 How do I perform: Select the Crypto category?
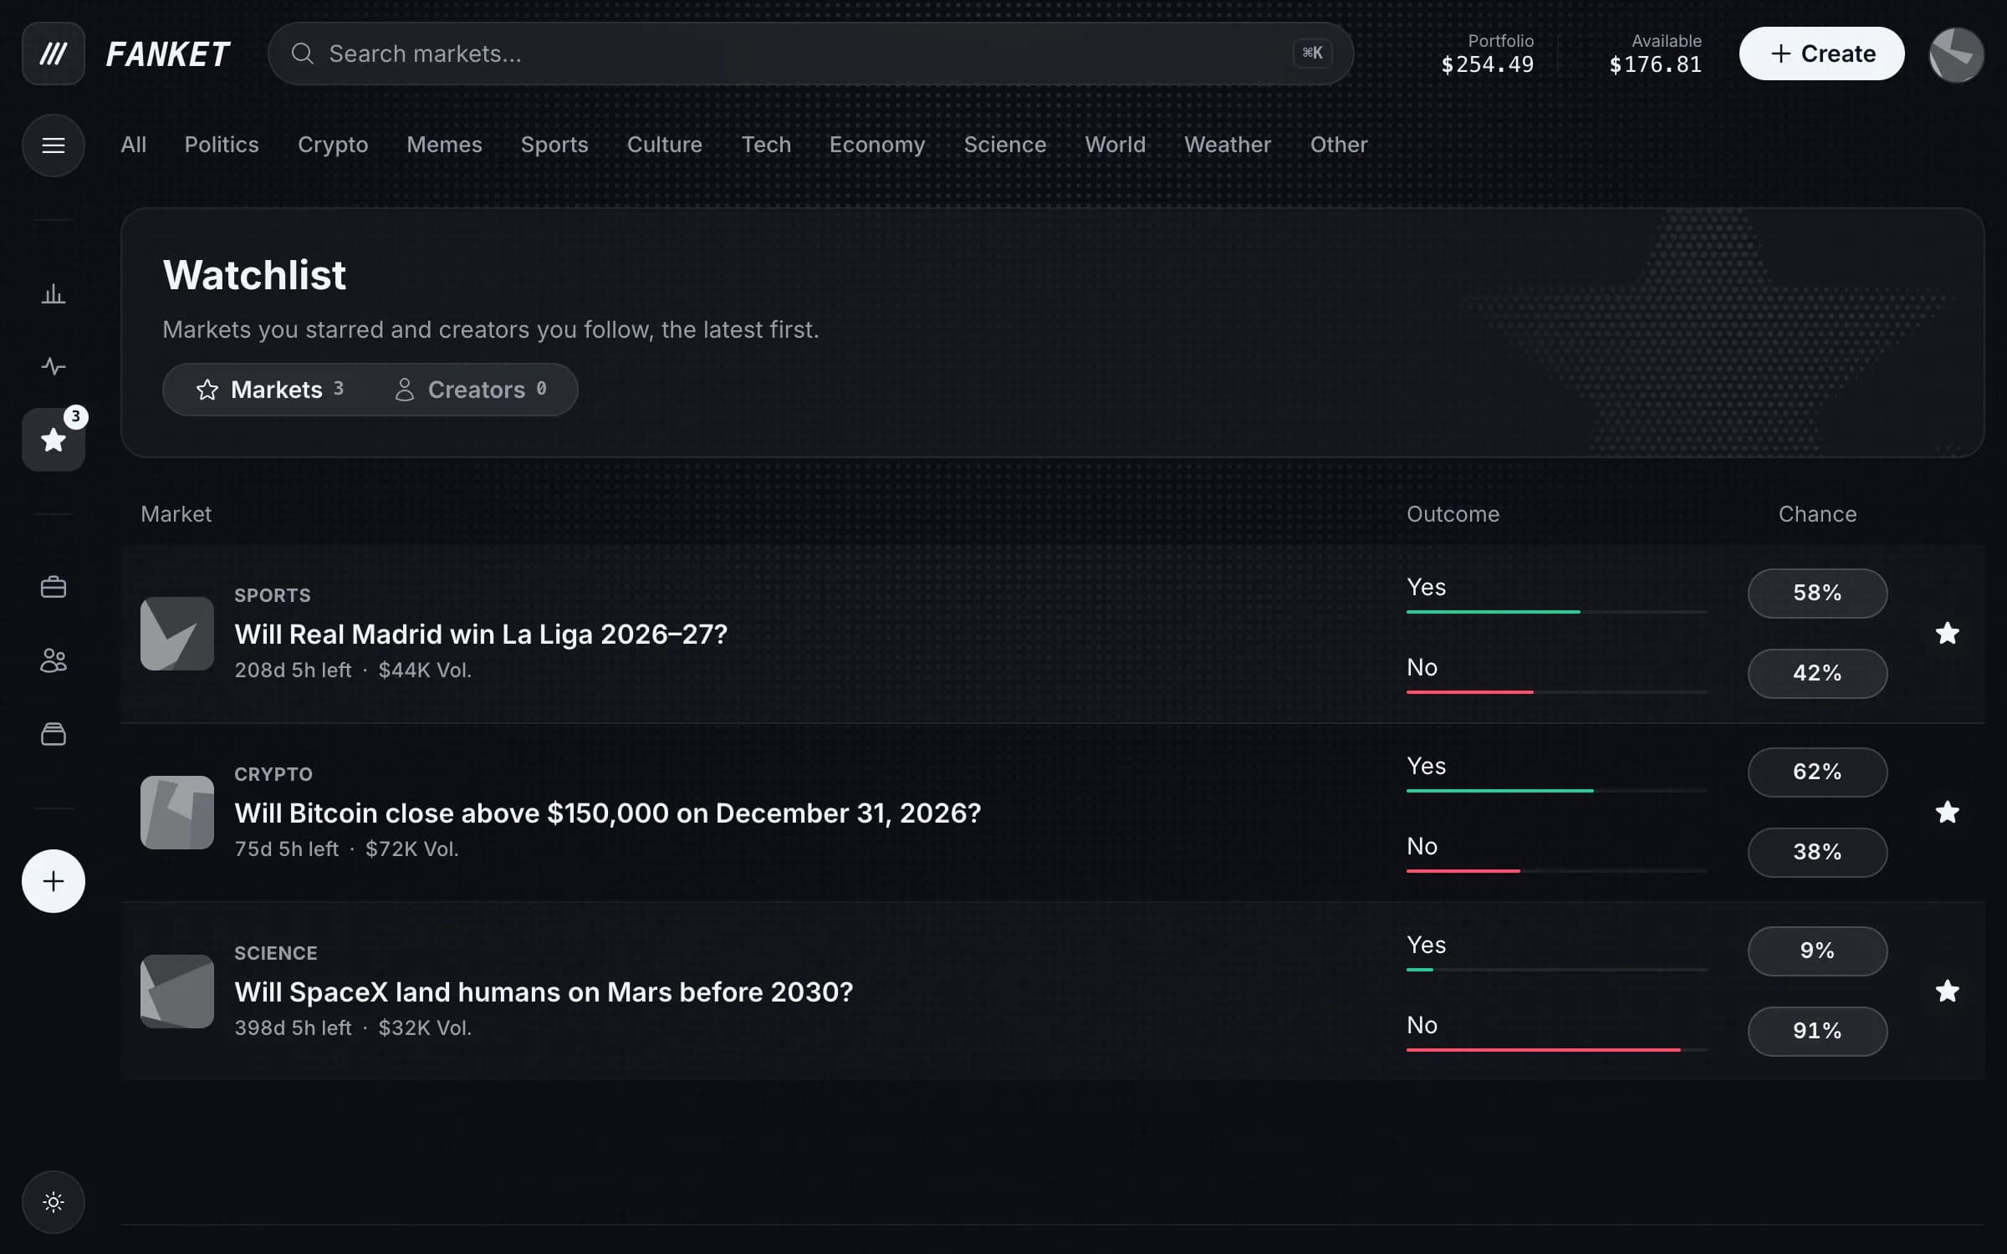[333, 145]
